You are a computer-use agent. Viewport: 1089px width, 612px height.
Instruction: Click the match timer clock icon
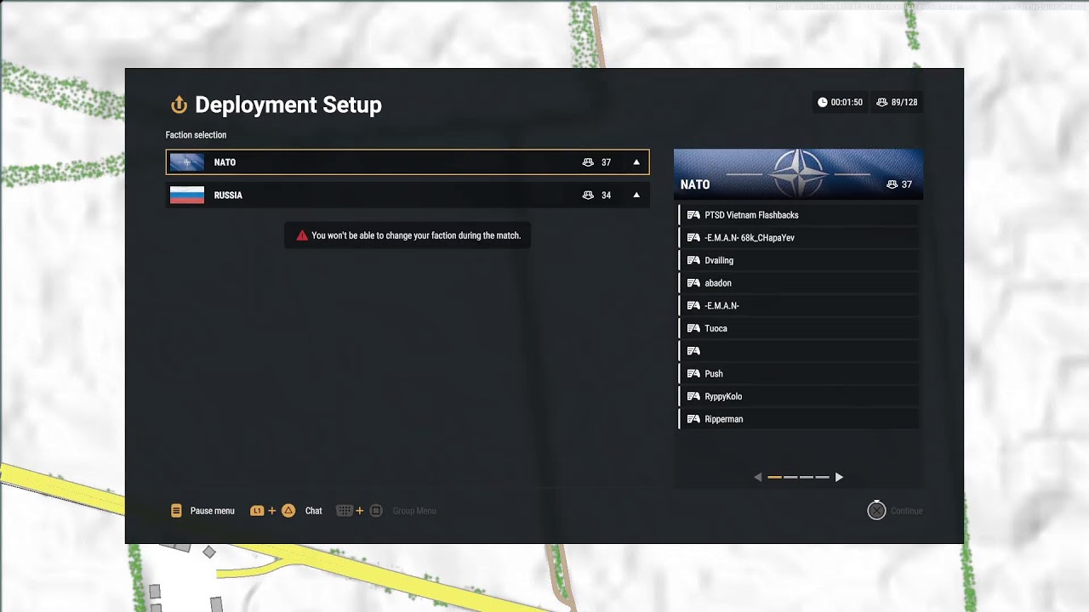[x=822, y=102]
